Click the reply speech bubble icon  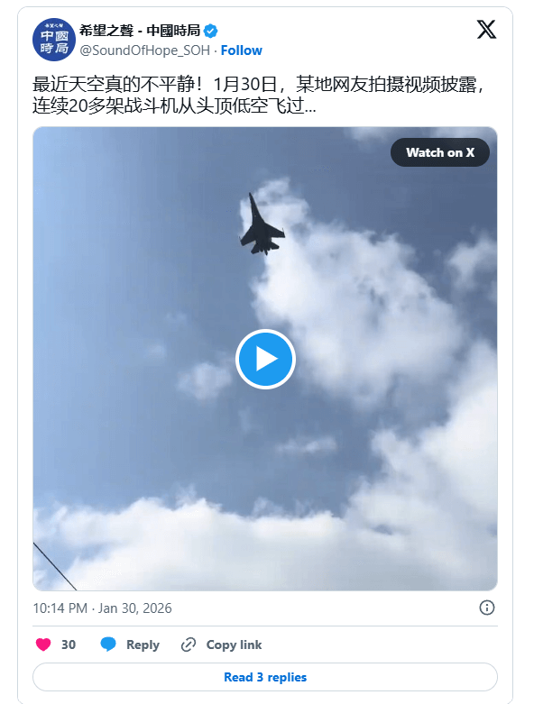pyautogui.click(x=108, y=645)
